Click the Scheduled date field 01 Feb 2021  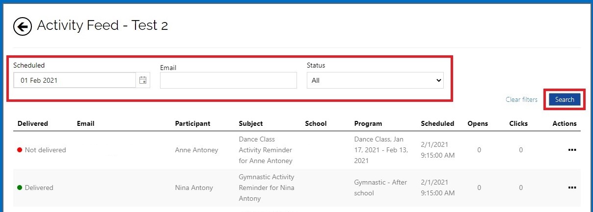coord(75,80)
